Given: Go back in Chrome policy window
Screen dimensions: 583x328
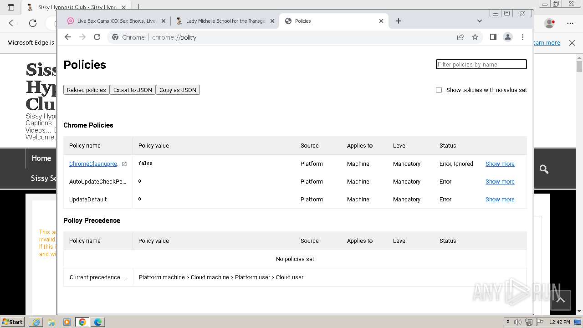Looking at the screenshot, I should point(68,37).
